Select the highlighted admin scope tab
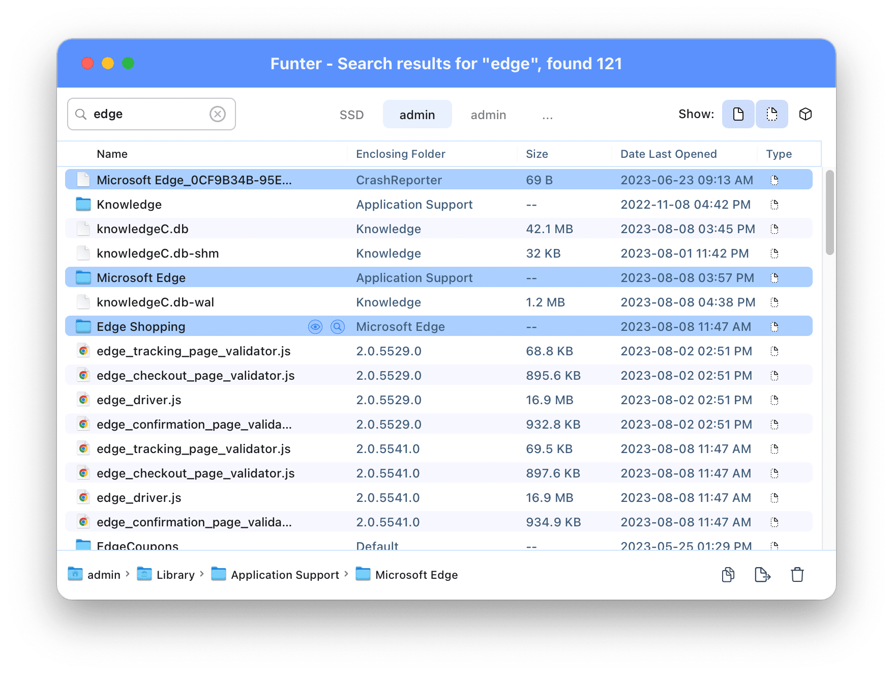 click(x=417, y=115)
